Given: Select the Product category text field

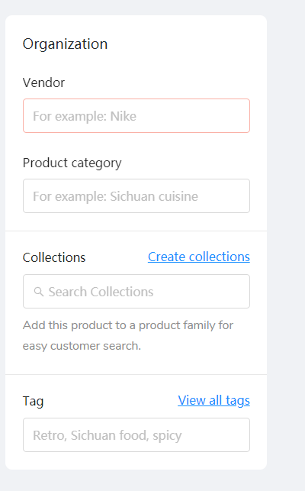Looking at the screenshot, I should point(136,196).
